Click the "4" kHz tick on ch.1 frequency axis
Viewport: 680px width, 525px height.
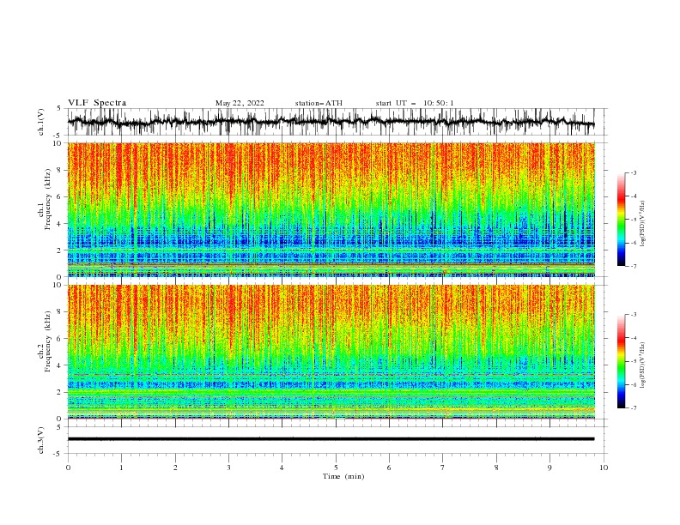click(x=59, y=224)
